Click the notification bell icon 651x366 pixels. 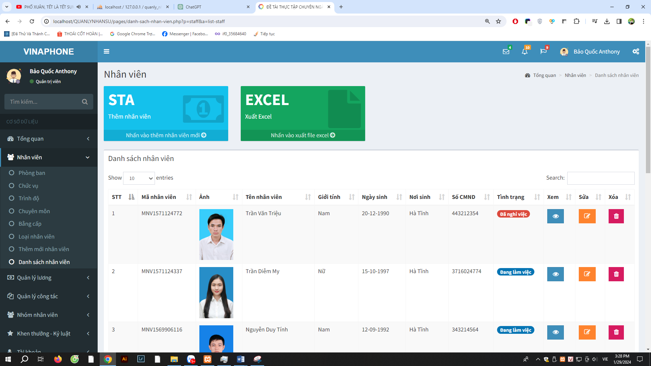pos(525,51)
